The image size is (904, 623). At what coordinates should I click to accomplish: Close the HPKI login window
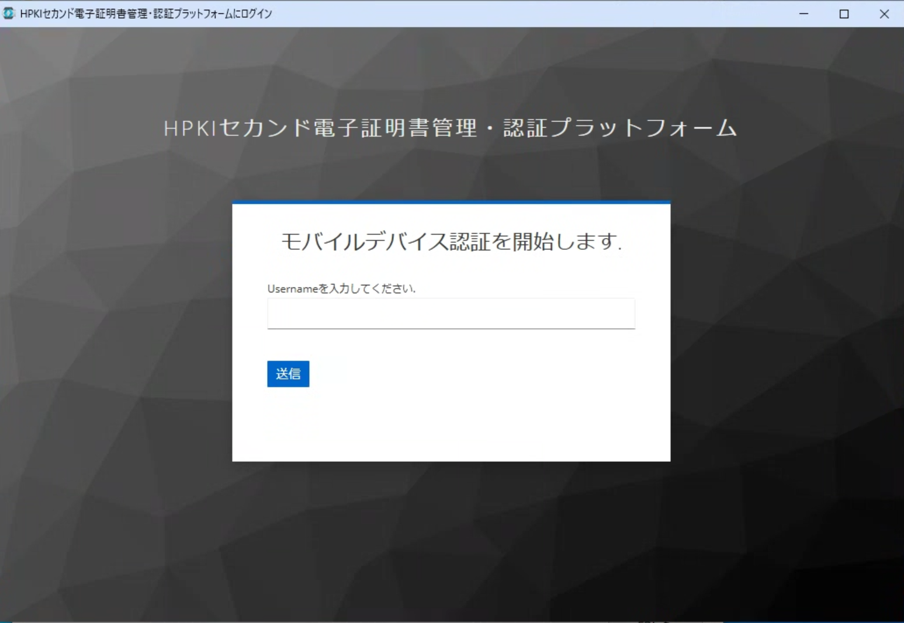pyautogui.click(x=884, y=13)
